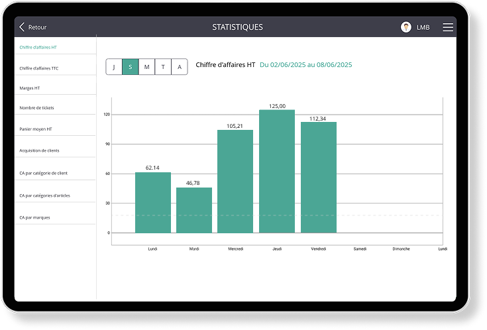Select the A year period toggle
Image resolution: width=487 pixels, height=330 pixels.
coord(179,67)
